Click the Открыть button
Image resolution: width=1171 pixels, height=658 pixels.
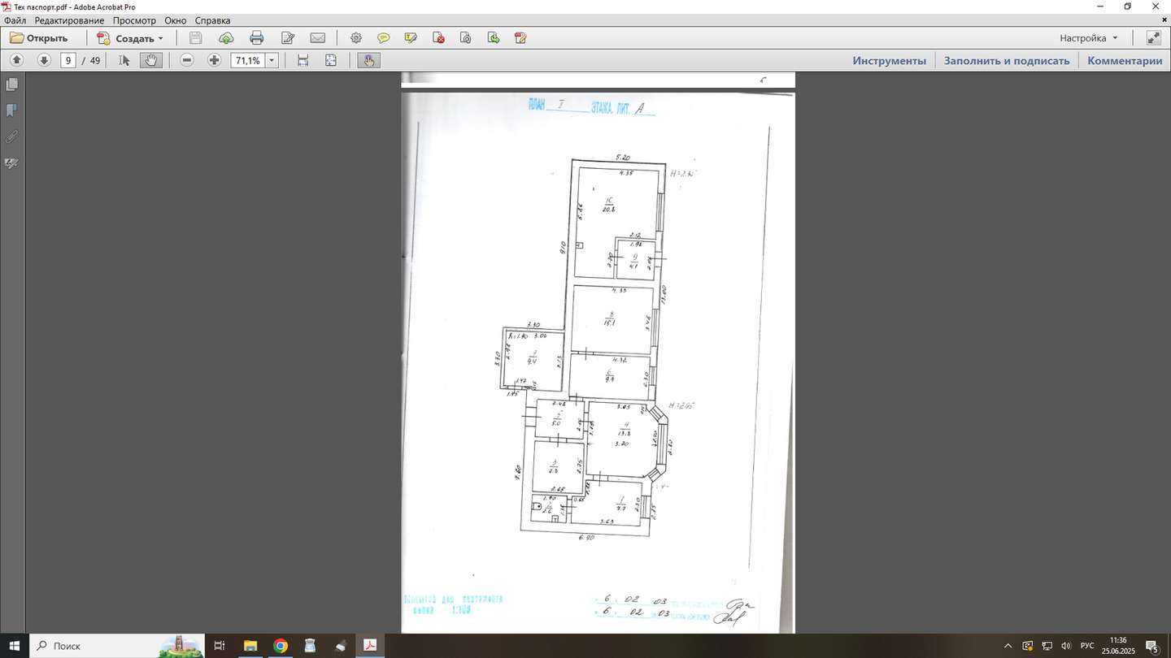39,38
